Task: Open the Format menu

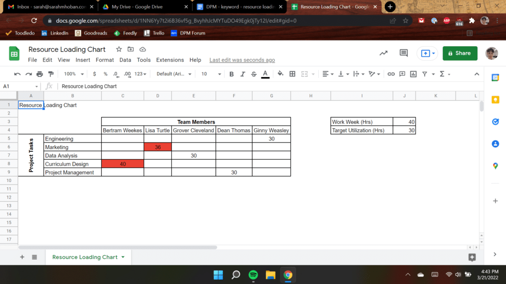Action: [105, 60]
